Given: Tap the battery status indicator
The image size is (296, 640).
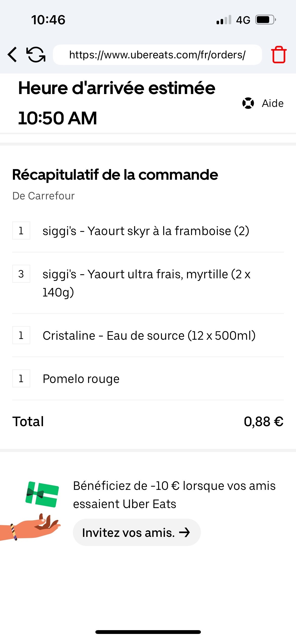Looking at the screenshot, I should tap(265, 20).
